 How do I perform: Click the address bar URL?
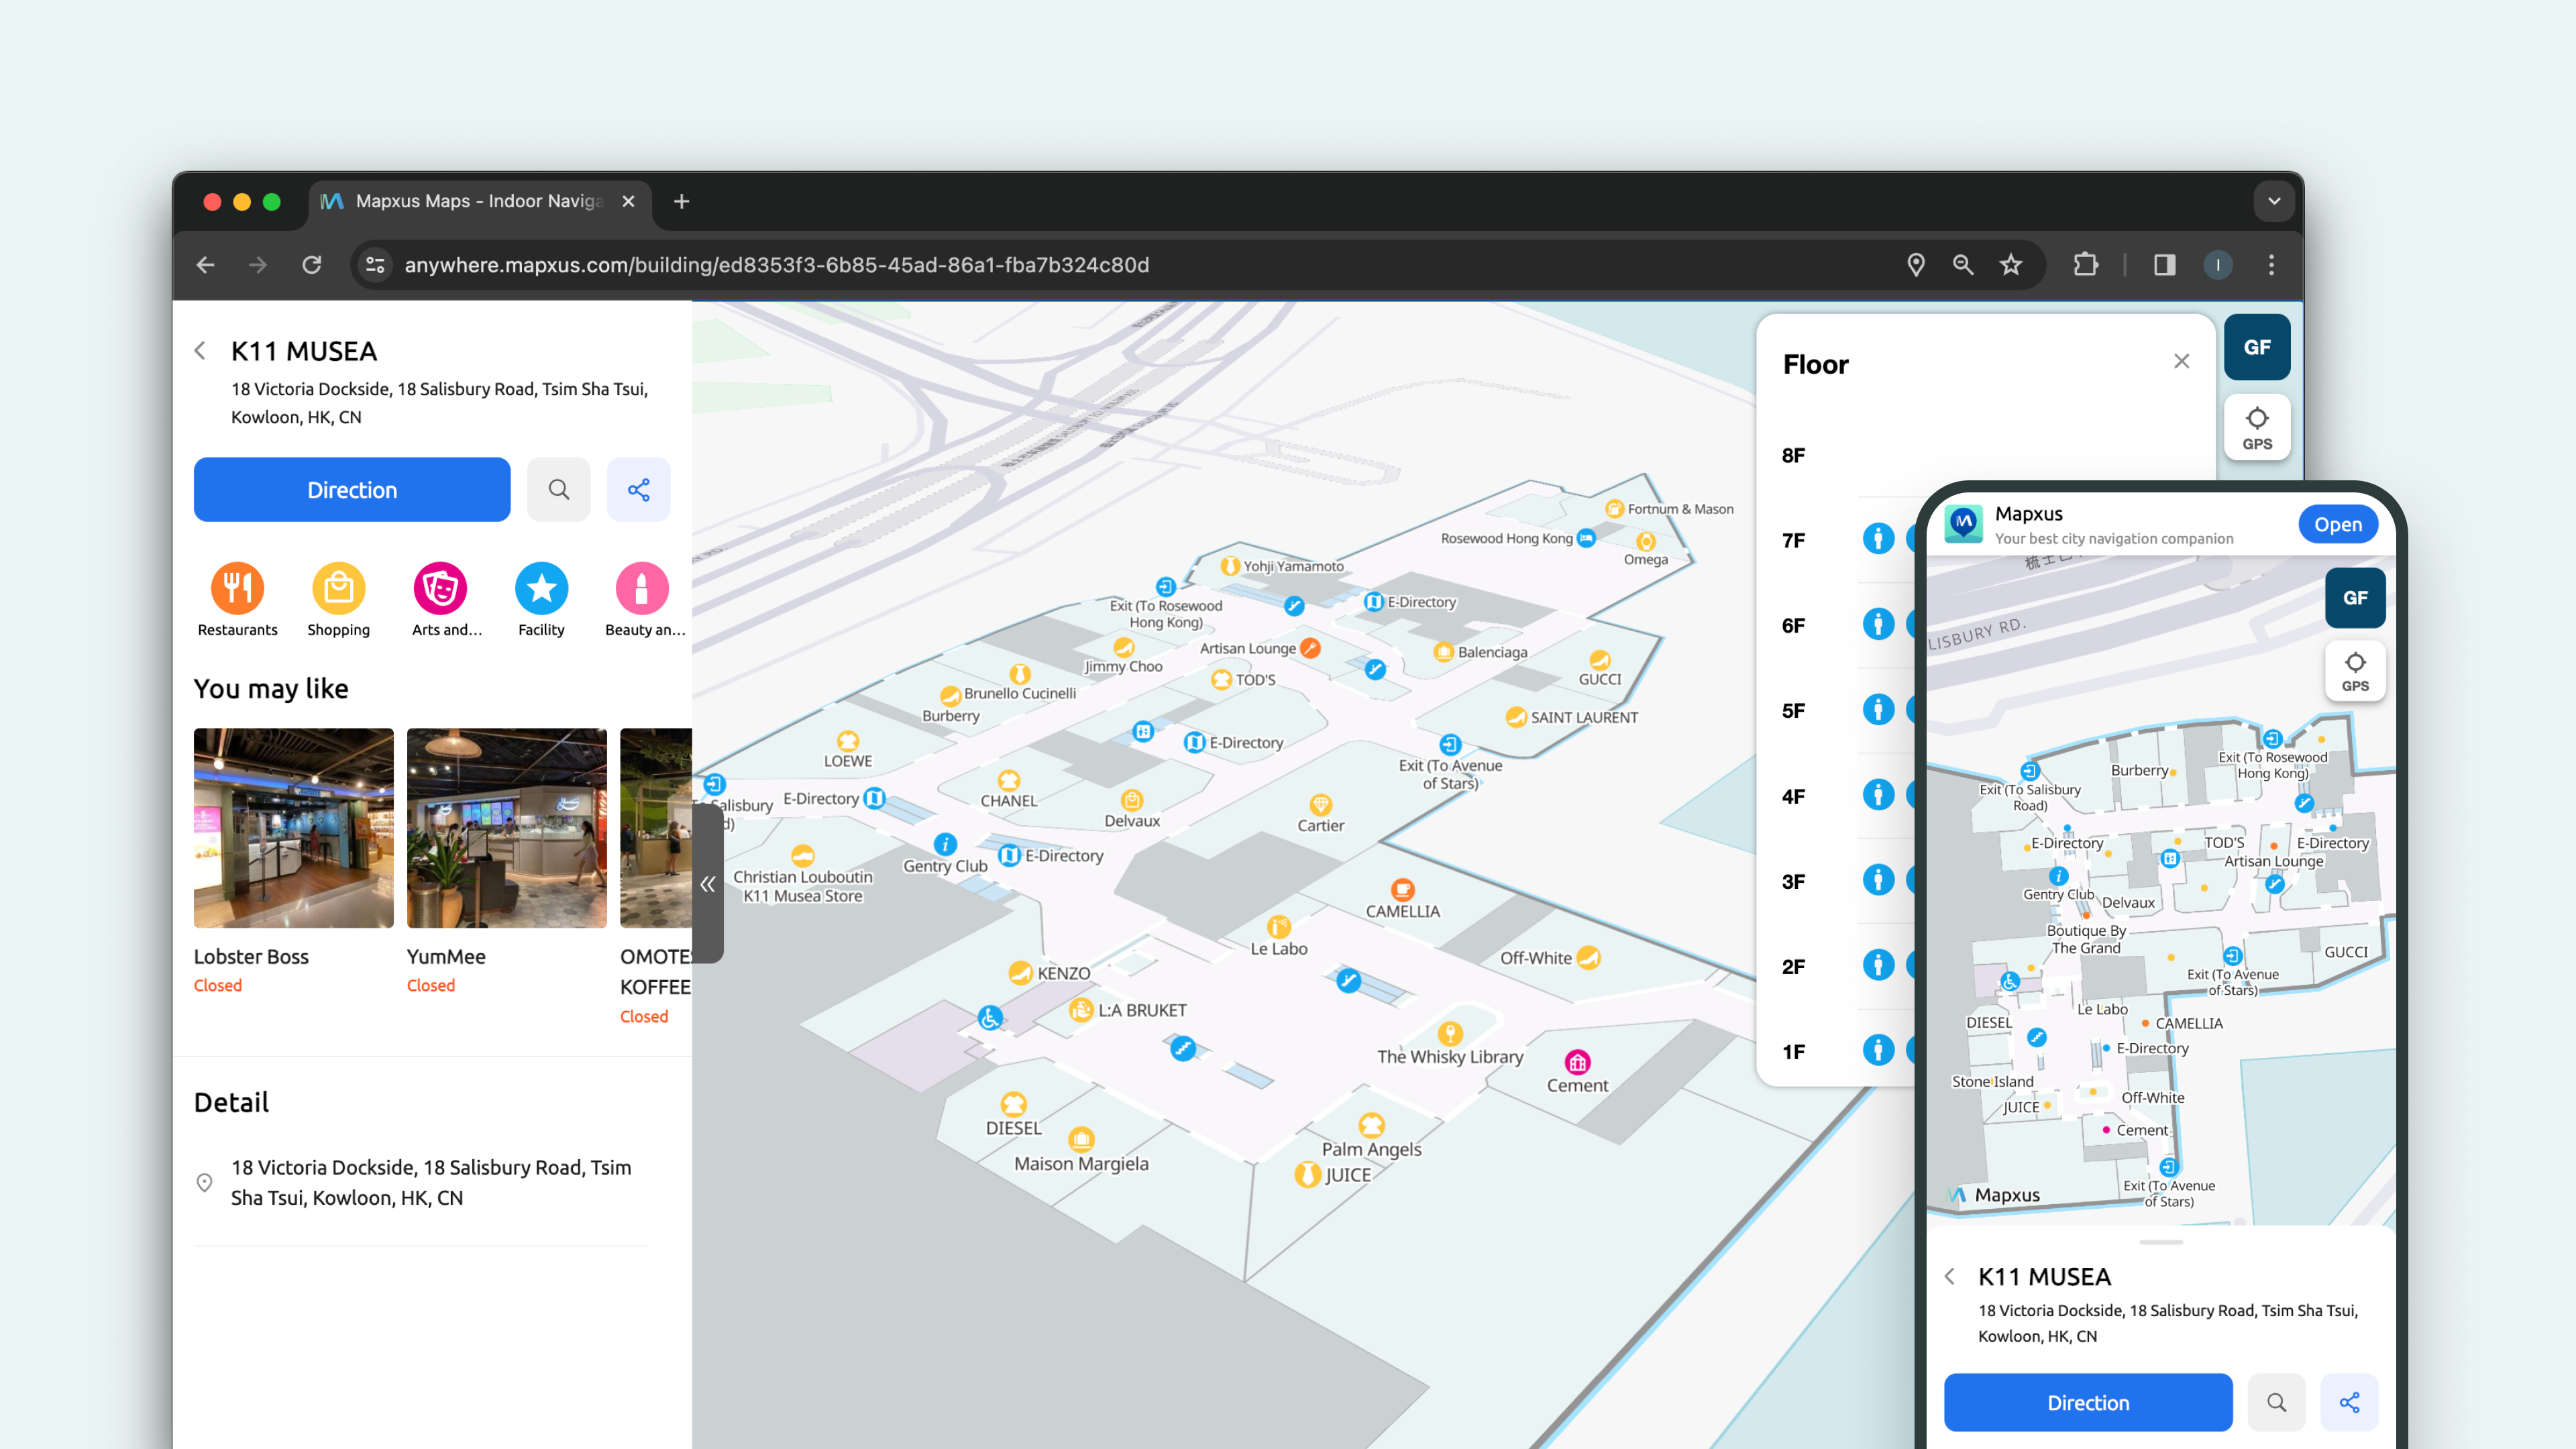point(776,265)
